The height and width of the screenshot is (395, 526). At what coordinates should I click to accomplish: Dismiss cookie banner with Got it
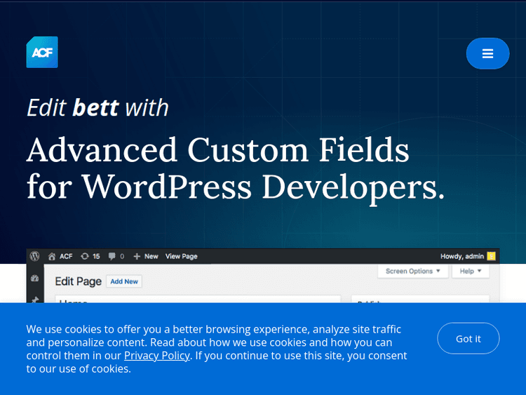pos(468,339)
